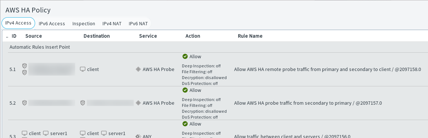Click the Allow action label in rule 5.1

click(x=195, y=57)
